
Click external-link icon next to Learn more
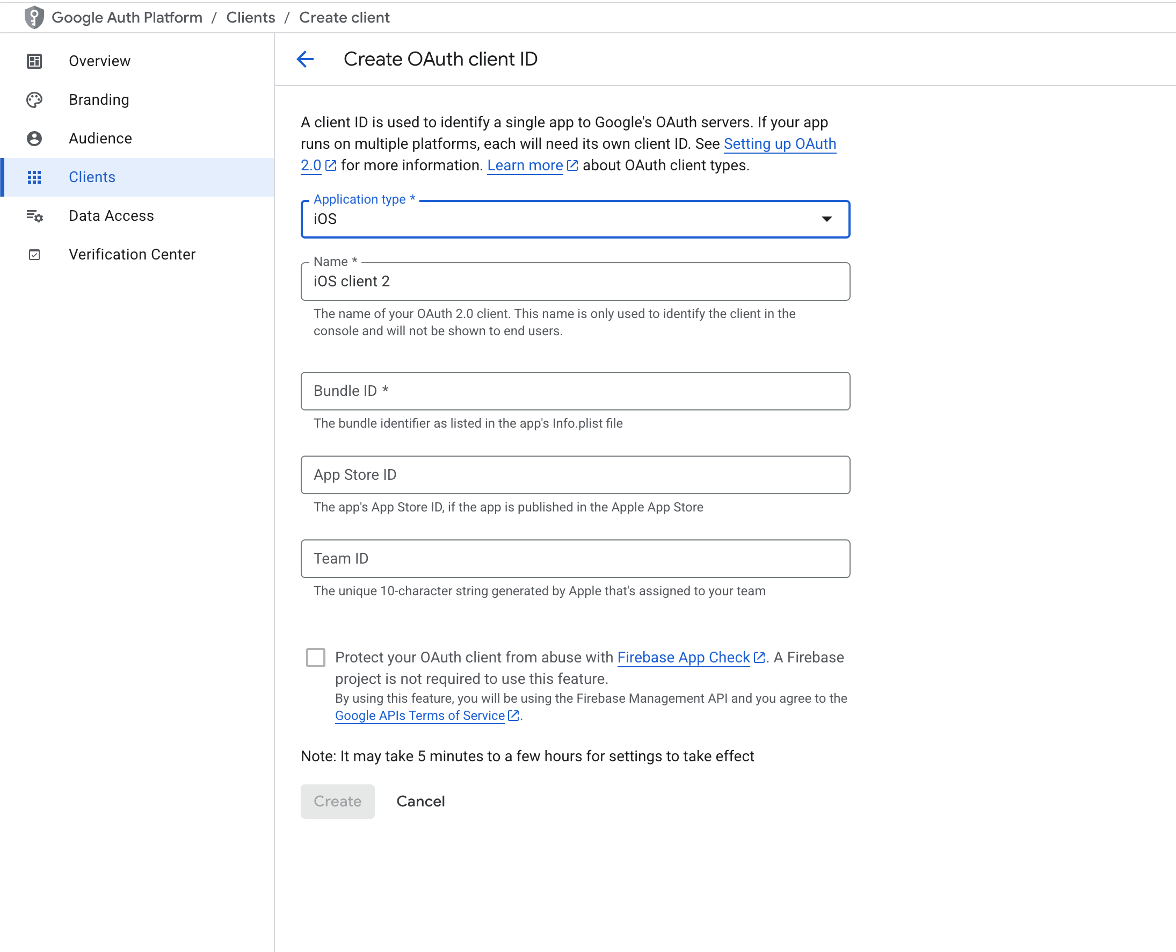(x=572, y=165)
